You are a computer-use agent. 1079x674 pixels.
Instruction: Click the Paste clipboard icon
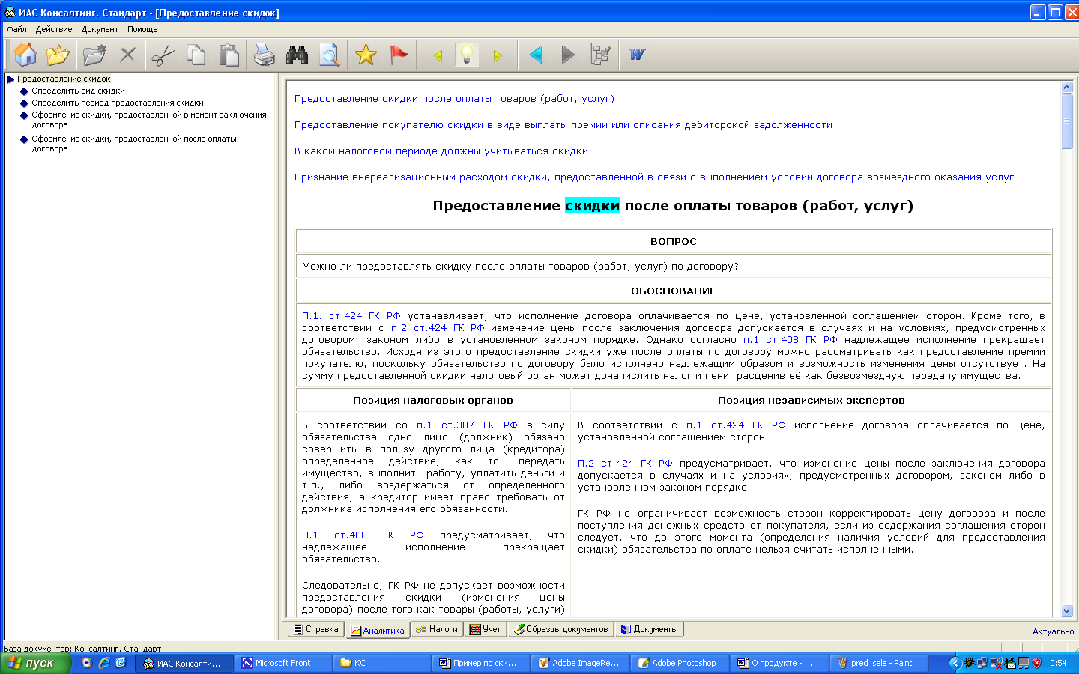pyautogui.click(x=229, y=55)
